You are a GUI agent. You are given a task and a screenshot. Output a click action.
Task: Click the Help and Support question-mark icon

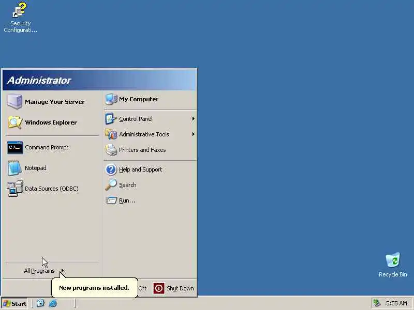click(x=111, y=169)
